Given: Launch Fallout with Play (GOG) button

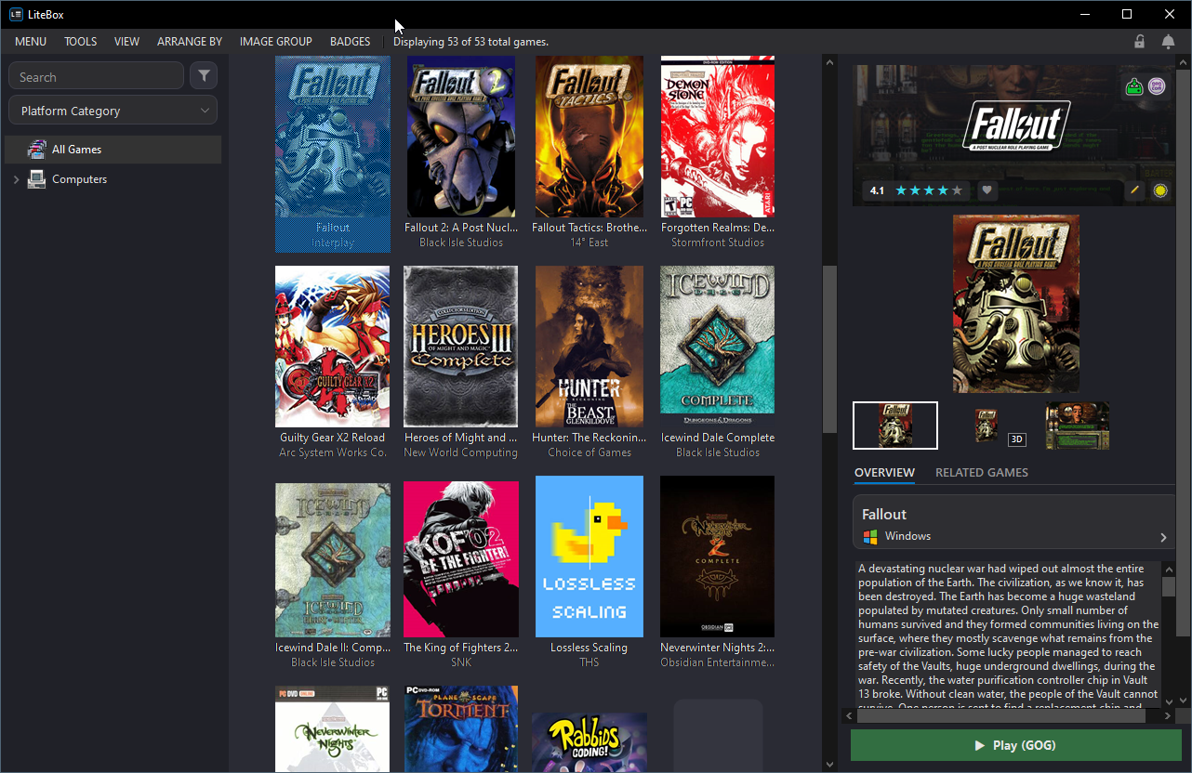Looking at the screenshot, I should 1015,745.
